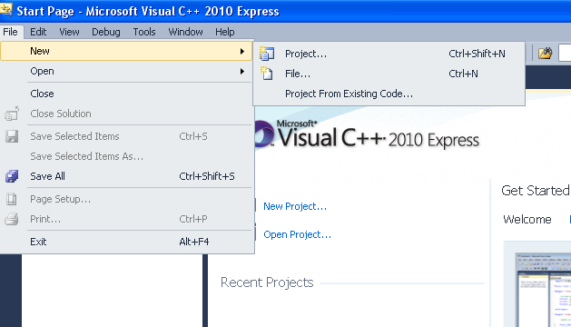Expand the Open submenu arrow

point(242,72)
